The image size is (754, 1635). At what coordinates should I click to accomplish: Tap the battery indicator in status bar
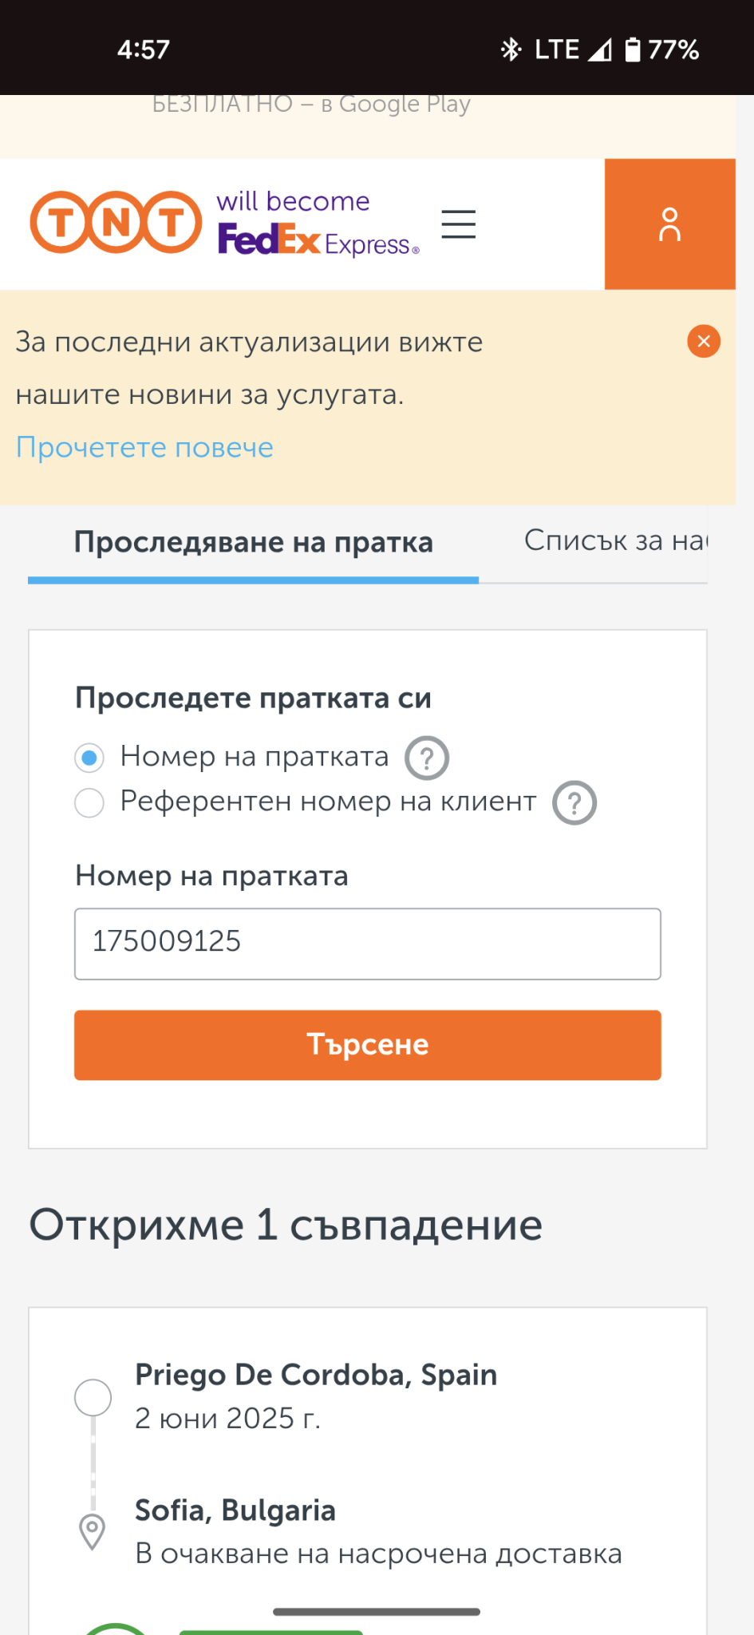pyautogui.click(x=632, y=49)
